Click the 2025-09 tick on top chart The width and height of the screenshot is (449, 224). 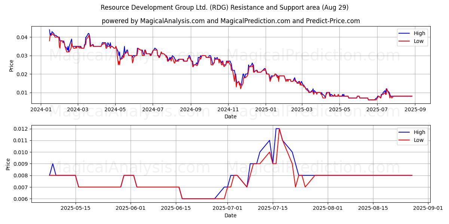click(415, 110)
